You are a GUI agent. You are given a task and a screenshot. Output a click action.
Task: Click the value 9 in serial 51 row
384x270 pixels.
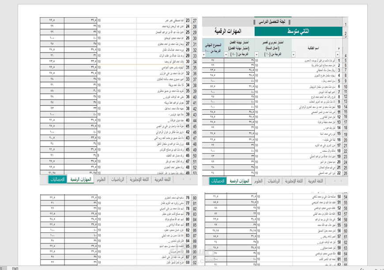[x=258, y=202]
